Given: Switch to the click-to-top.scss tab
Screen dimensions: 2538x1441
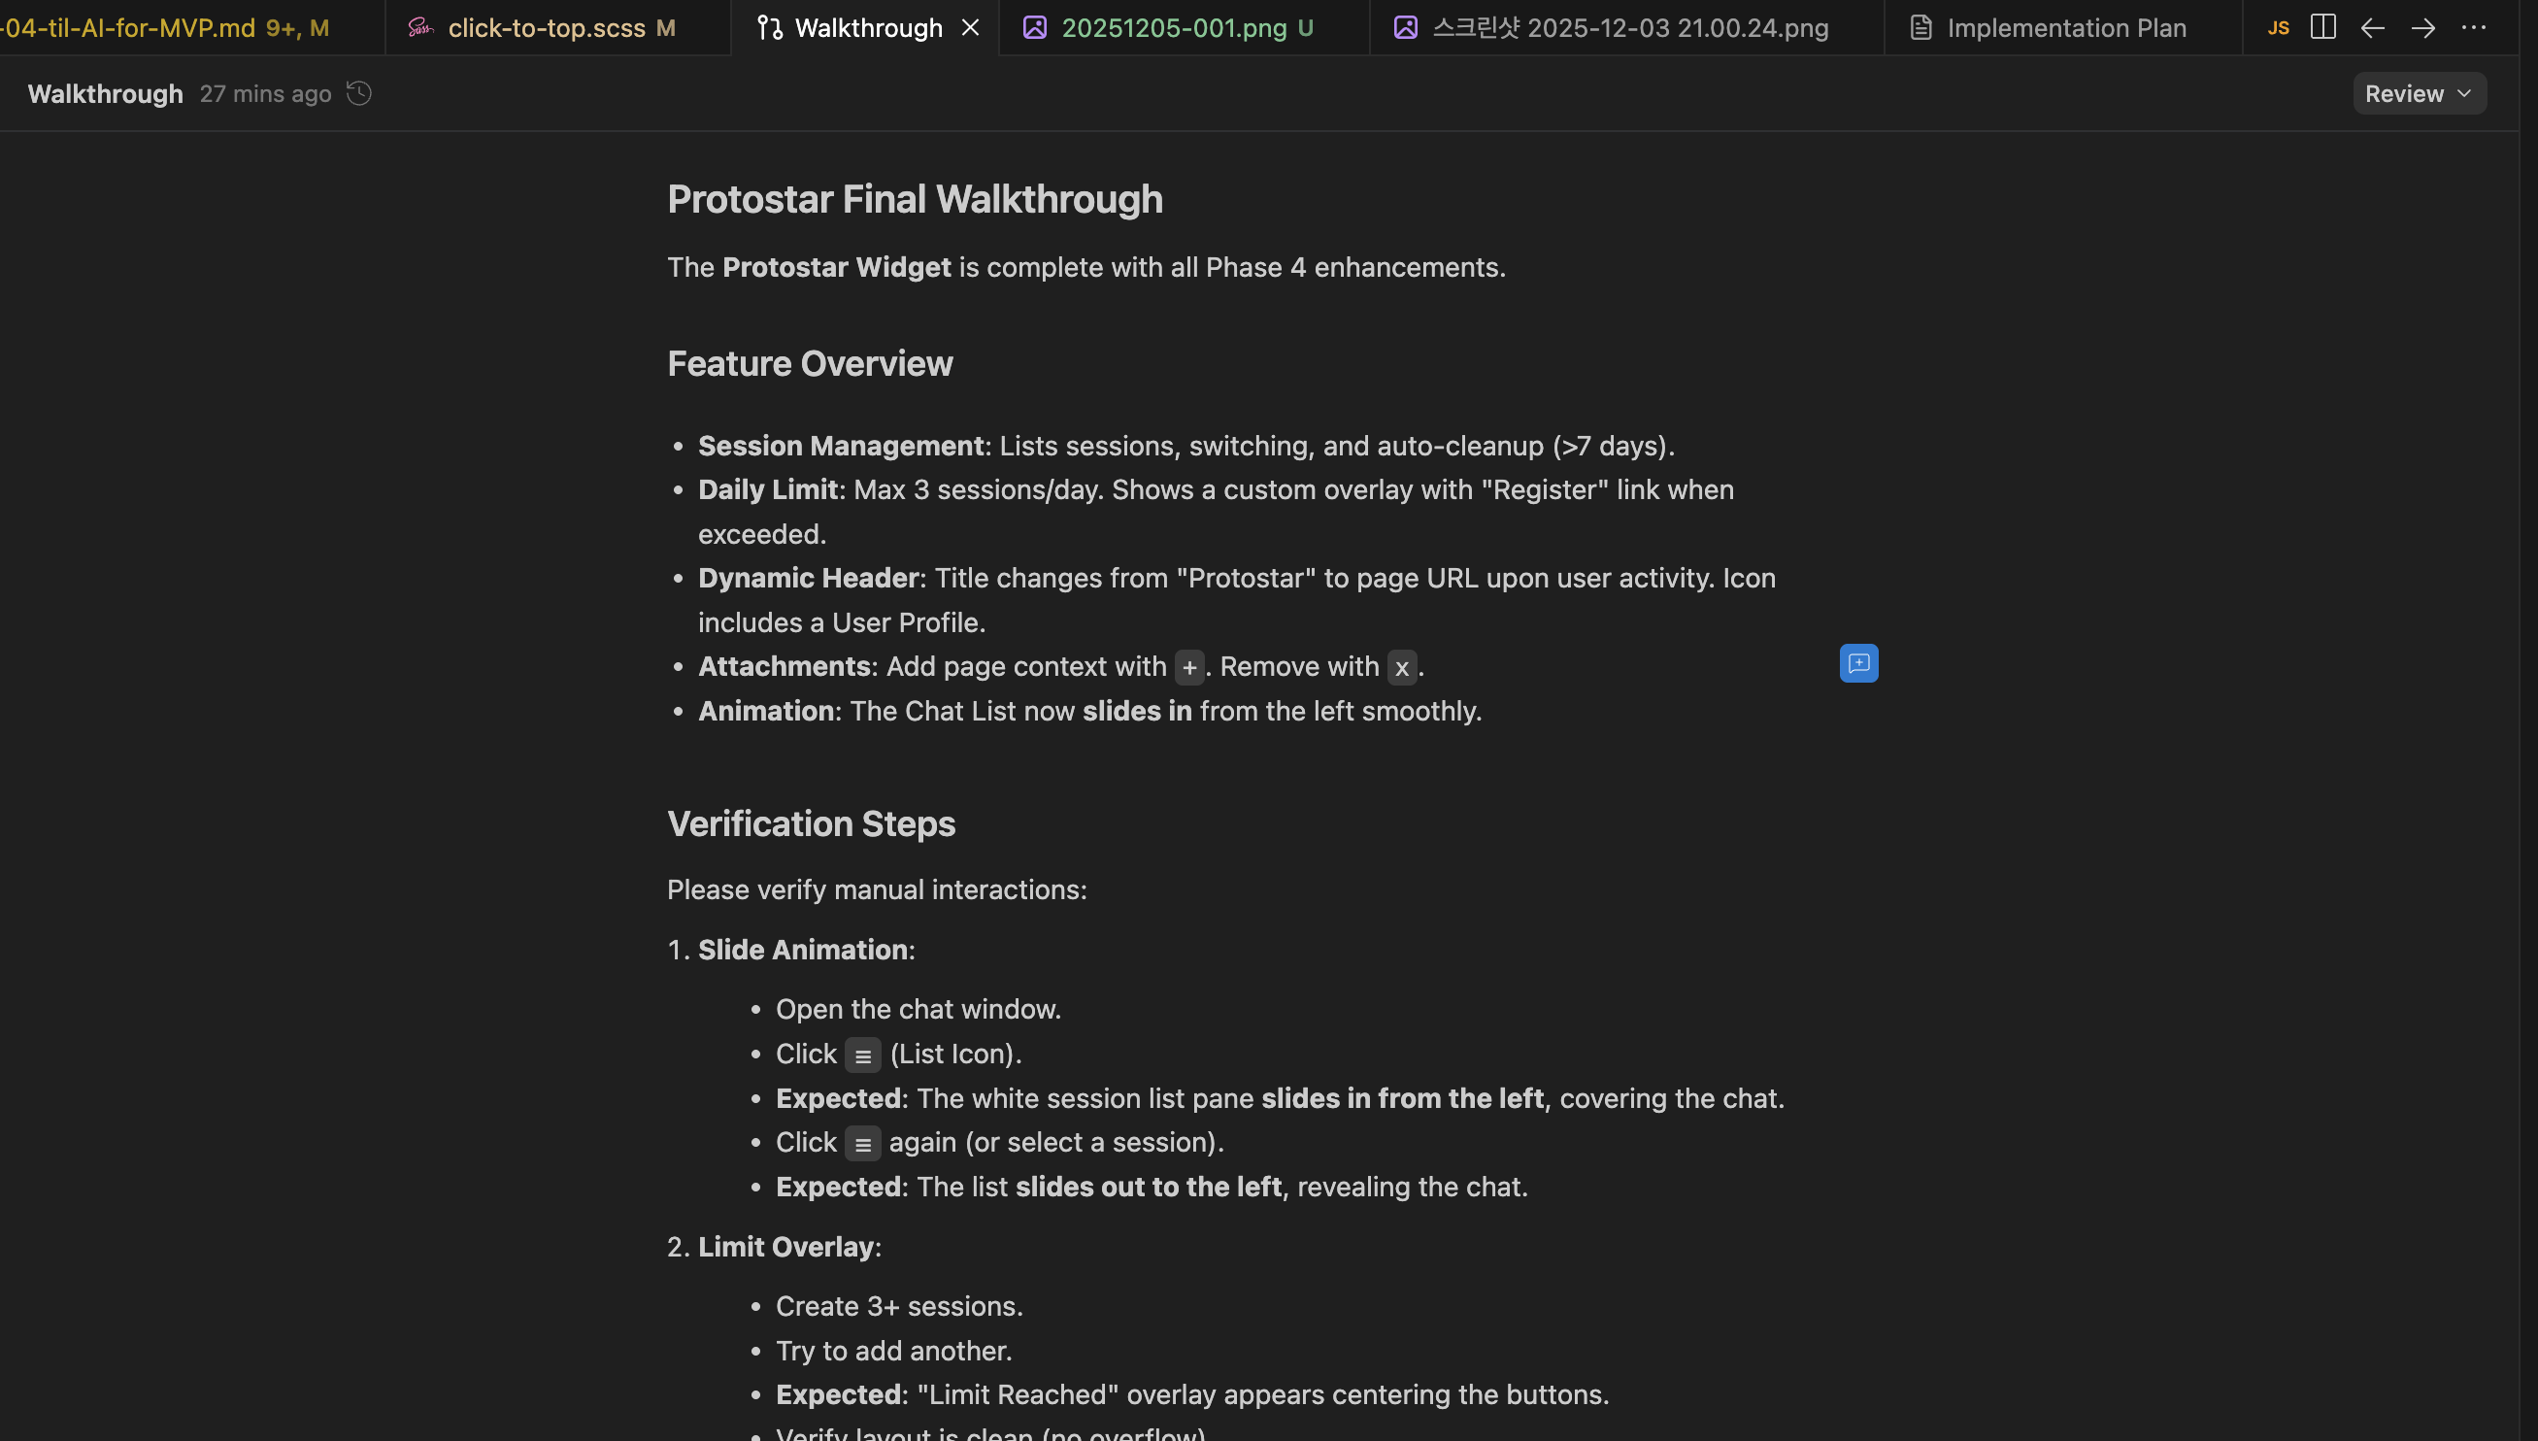Looking at the screenshot, I should click(547, 28).
